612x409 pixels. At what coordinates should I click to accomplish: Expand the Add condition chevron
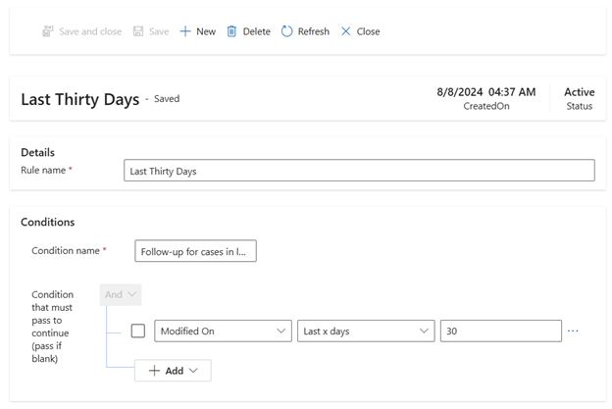tap(193, 371)
